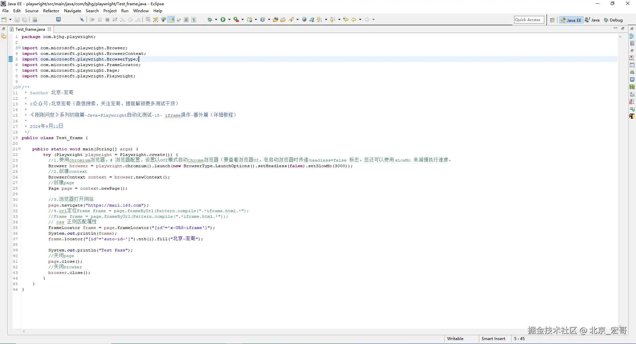The image size is (636, 344).
Task: Expand the dropdown beside the blue S icon
Action: [269, 20]
